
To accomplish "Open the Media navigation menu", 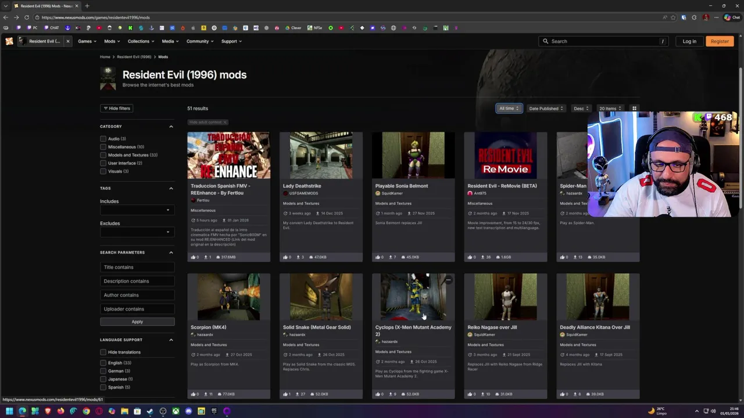I will coord(170,41).
